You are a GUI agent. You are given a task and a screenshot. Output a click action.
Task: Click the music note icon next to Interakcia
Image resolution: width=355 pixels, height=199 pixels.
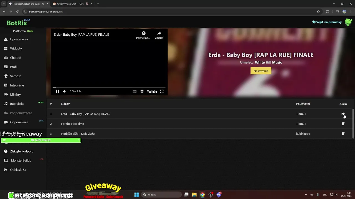point(6,104)
